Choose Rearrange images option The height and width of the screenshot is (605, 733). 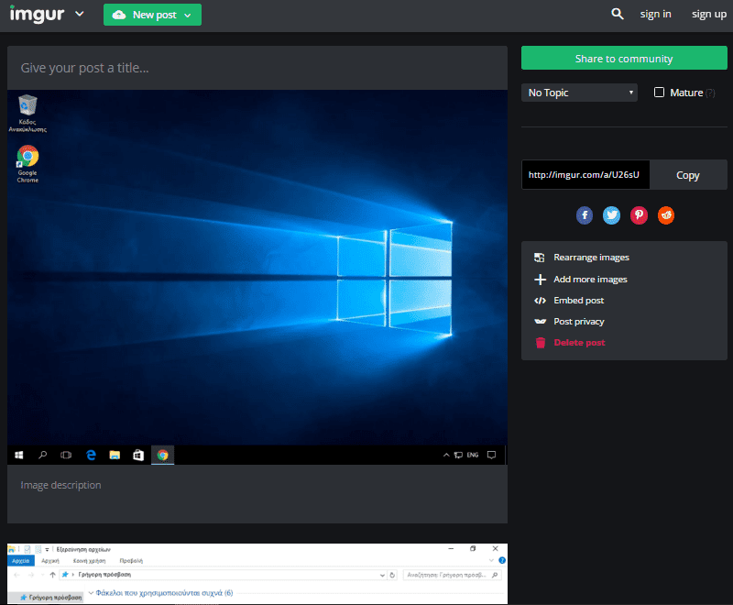click(582, 258)
